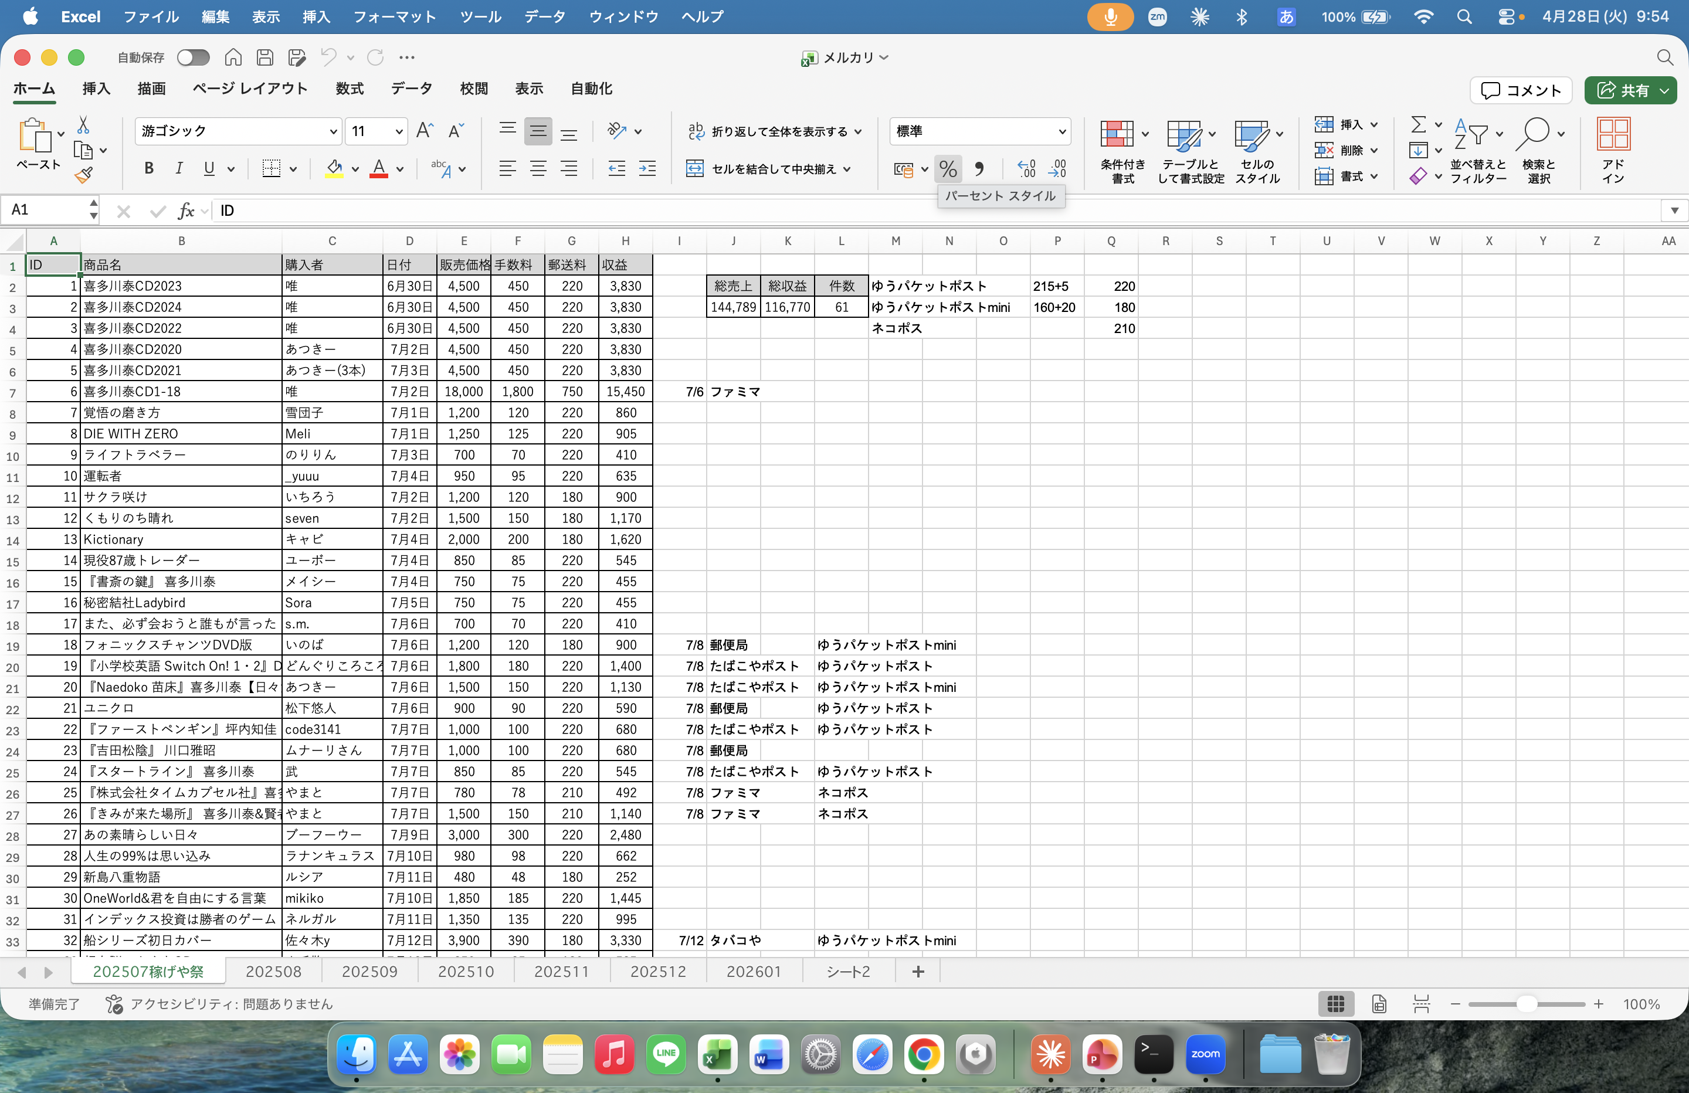Open the ページ レイアウト ribbon tab
The width and height of the screenshot is (1689, 1093).
(x=250, y=89)
